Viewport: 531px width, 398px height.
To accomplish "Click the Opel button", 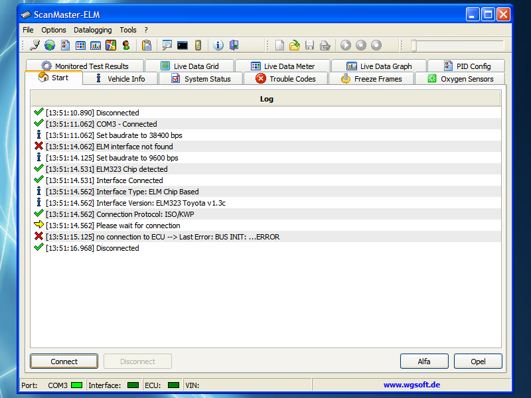I will 478,362.
